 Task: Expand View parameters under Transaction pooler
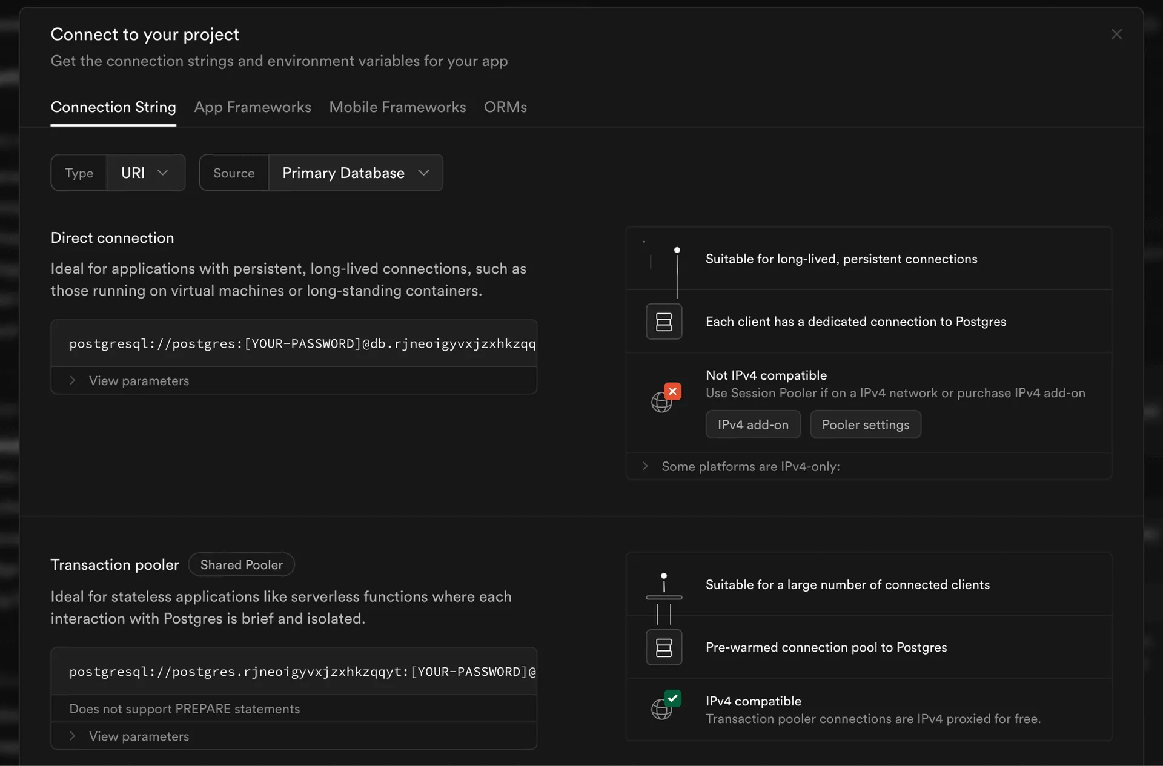[138, 736]
